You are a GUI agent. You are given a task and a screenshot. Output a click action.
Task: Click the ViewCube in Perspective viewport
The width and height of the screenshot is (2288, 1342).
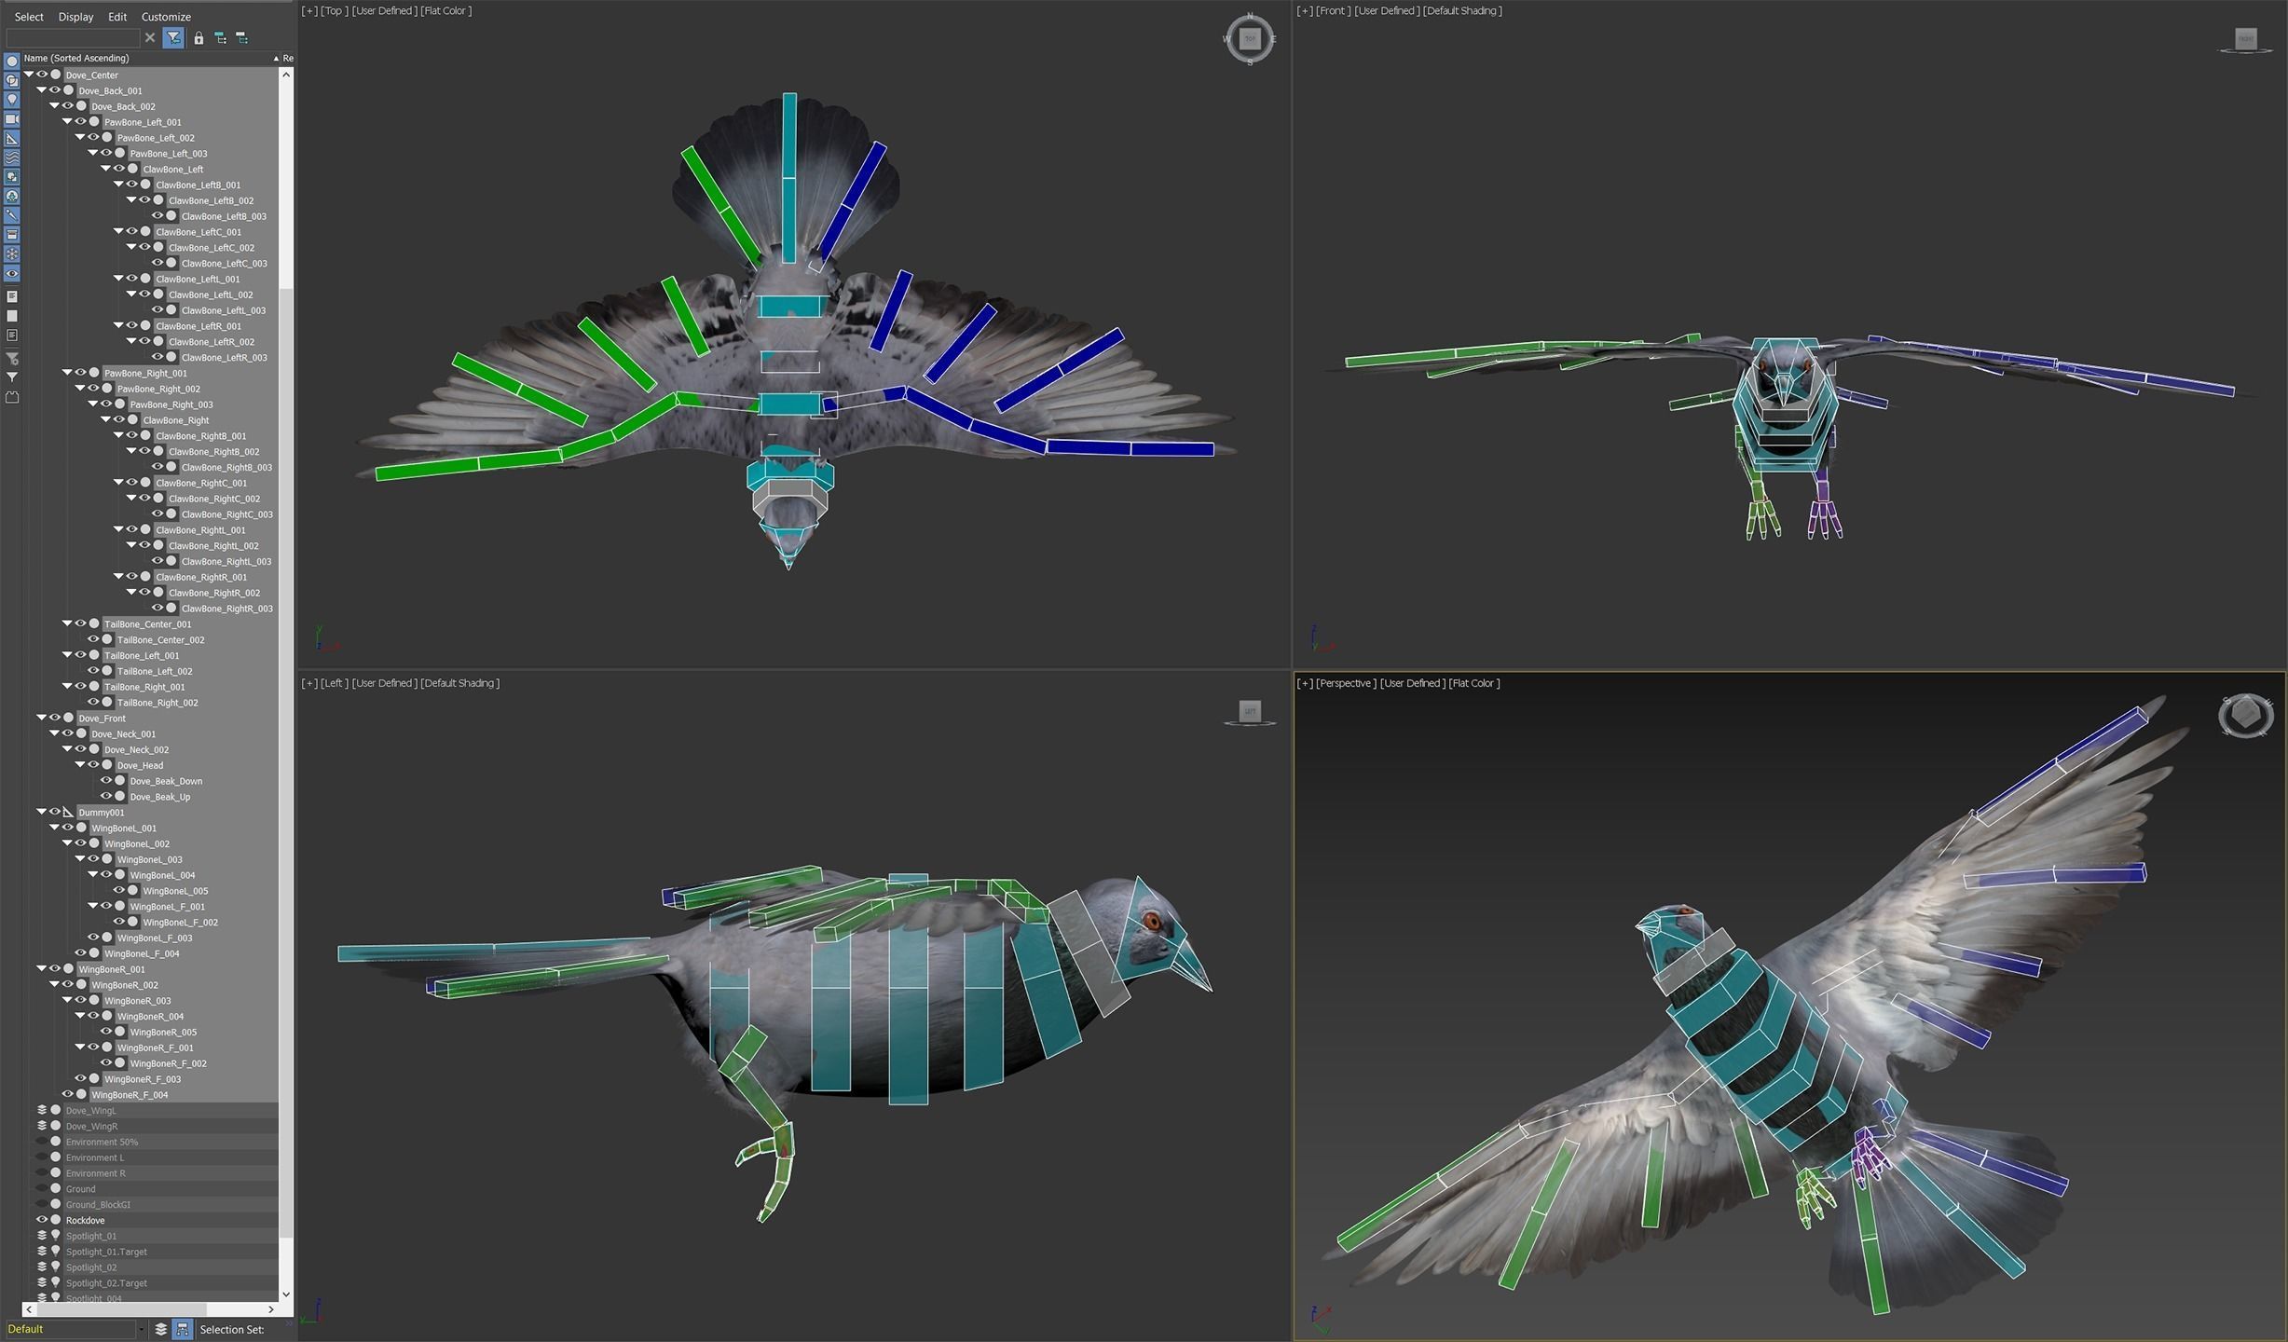[x=2245, y=716]
